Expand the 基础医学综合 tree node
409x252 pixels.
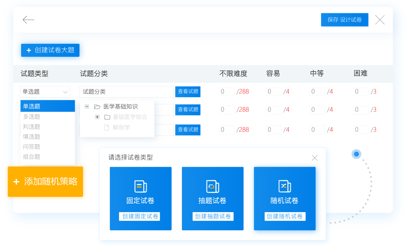pyautogui.click(x=97, y=117)
